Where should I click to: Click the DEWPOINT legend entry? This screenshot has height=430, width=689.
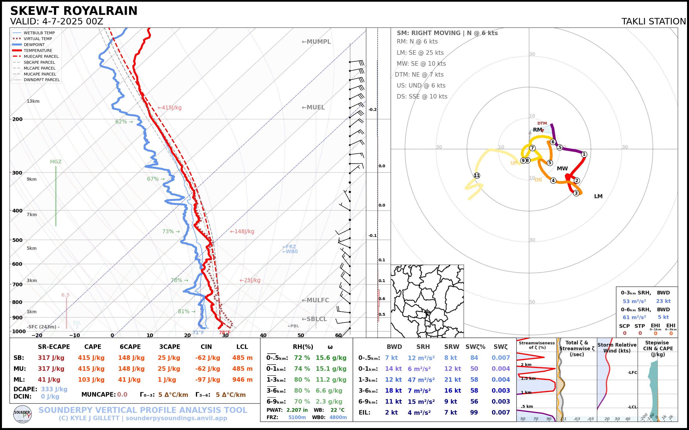tap(34, 45)
